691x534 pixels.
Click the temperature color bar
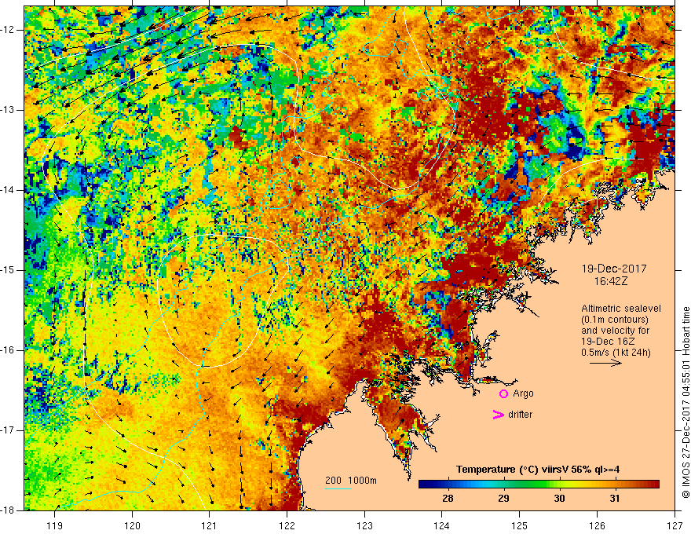(x=539, y=485)
